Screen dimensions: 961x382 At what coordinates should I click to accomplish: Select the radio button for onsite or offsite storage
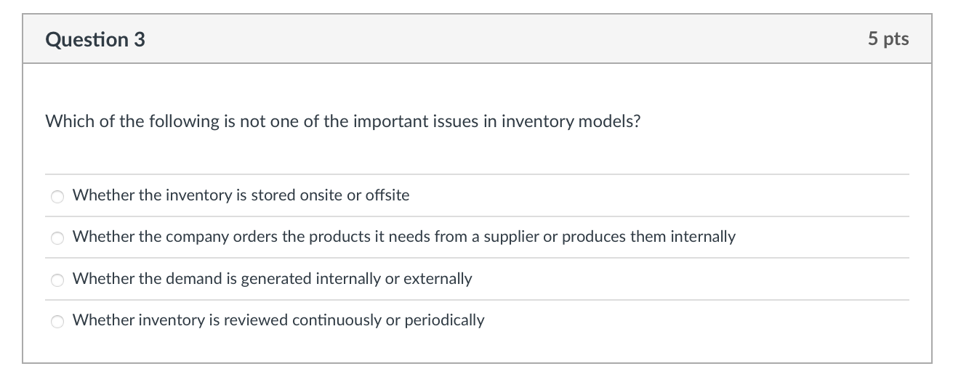click(57, 196)
